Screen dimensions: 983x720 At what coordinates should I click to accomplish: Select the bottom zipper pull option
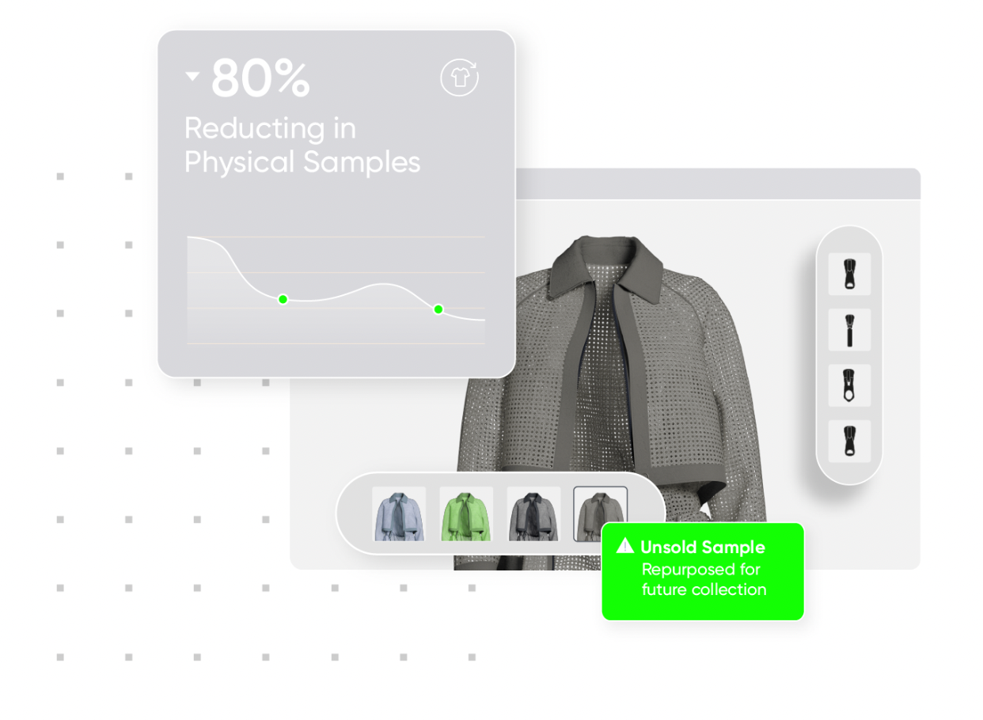[849, 441]
